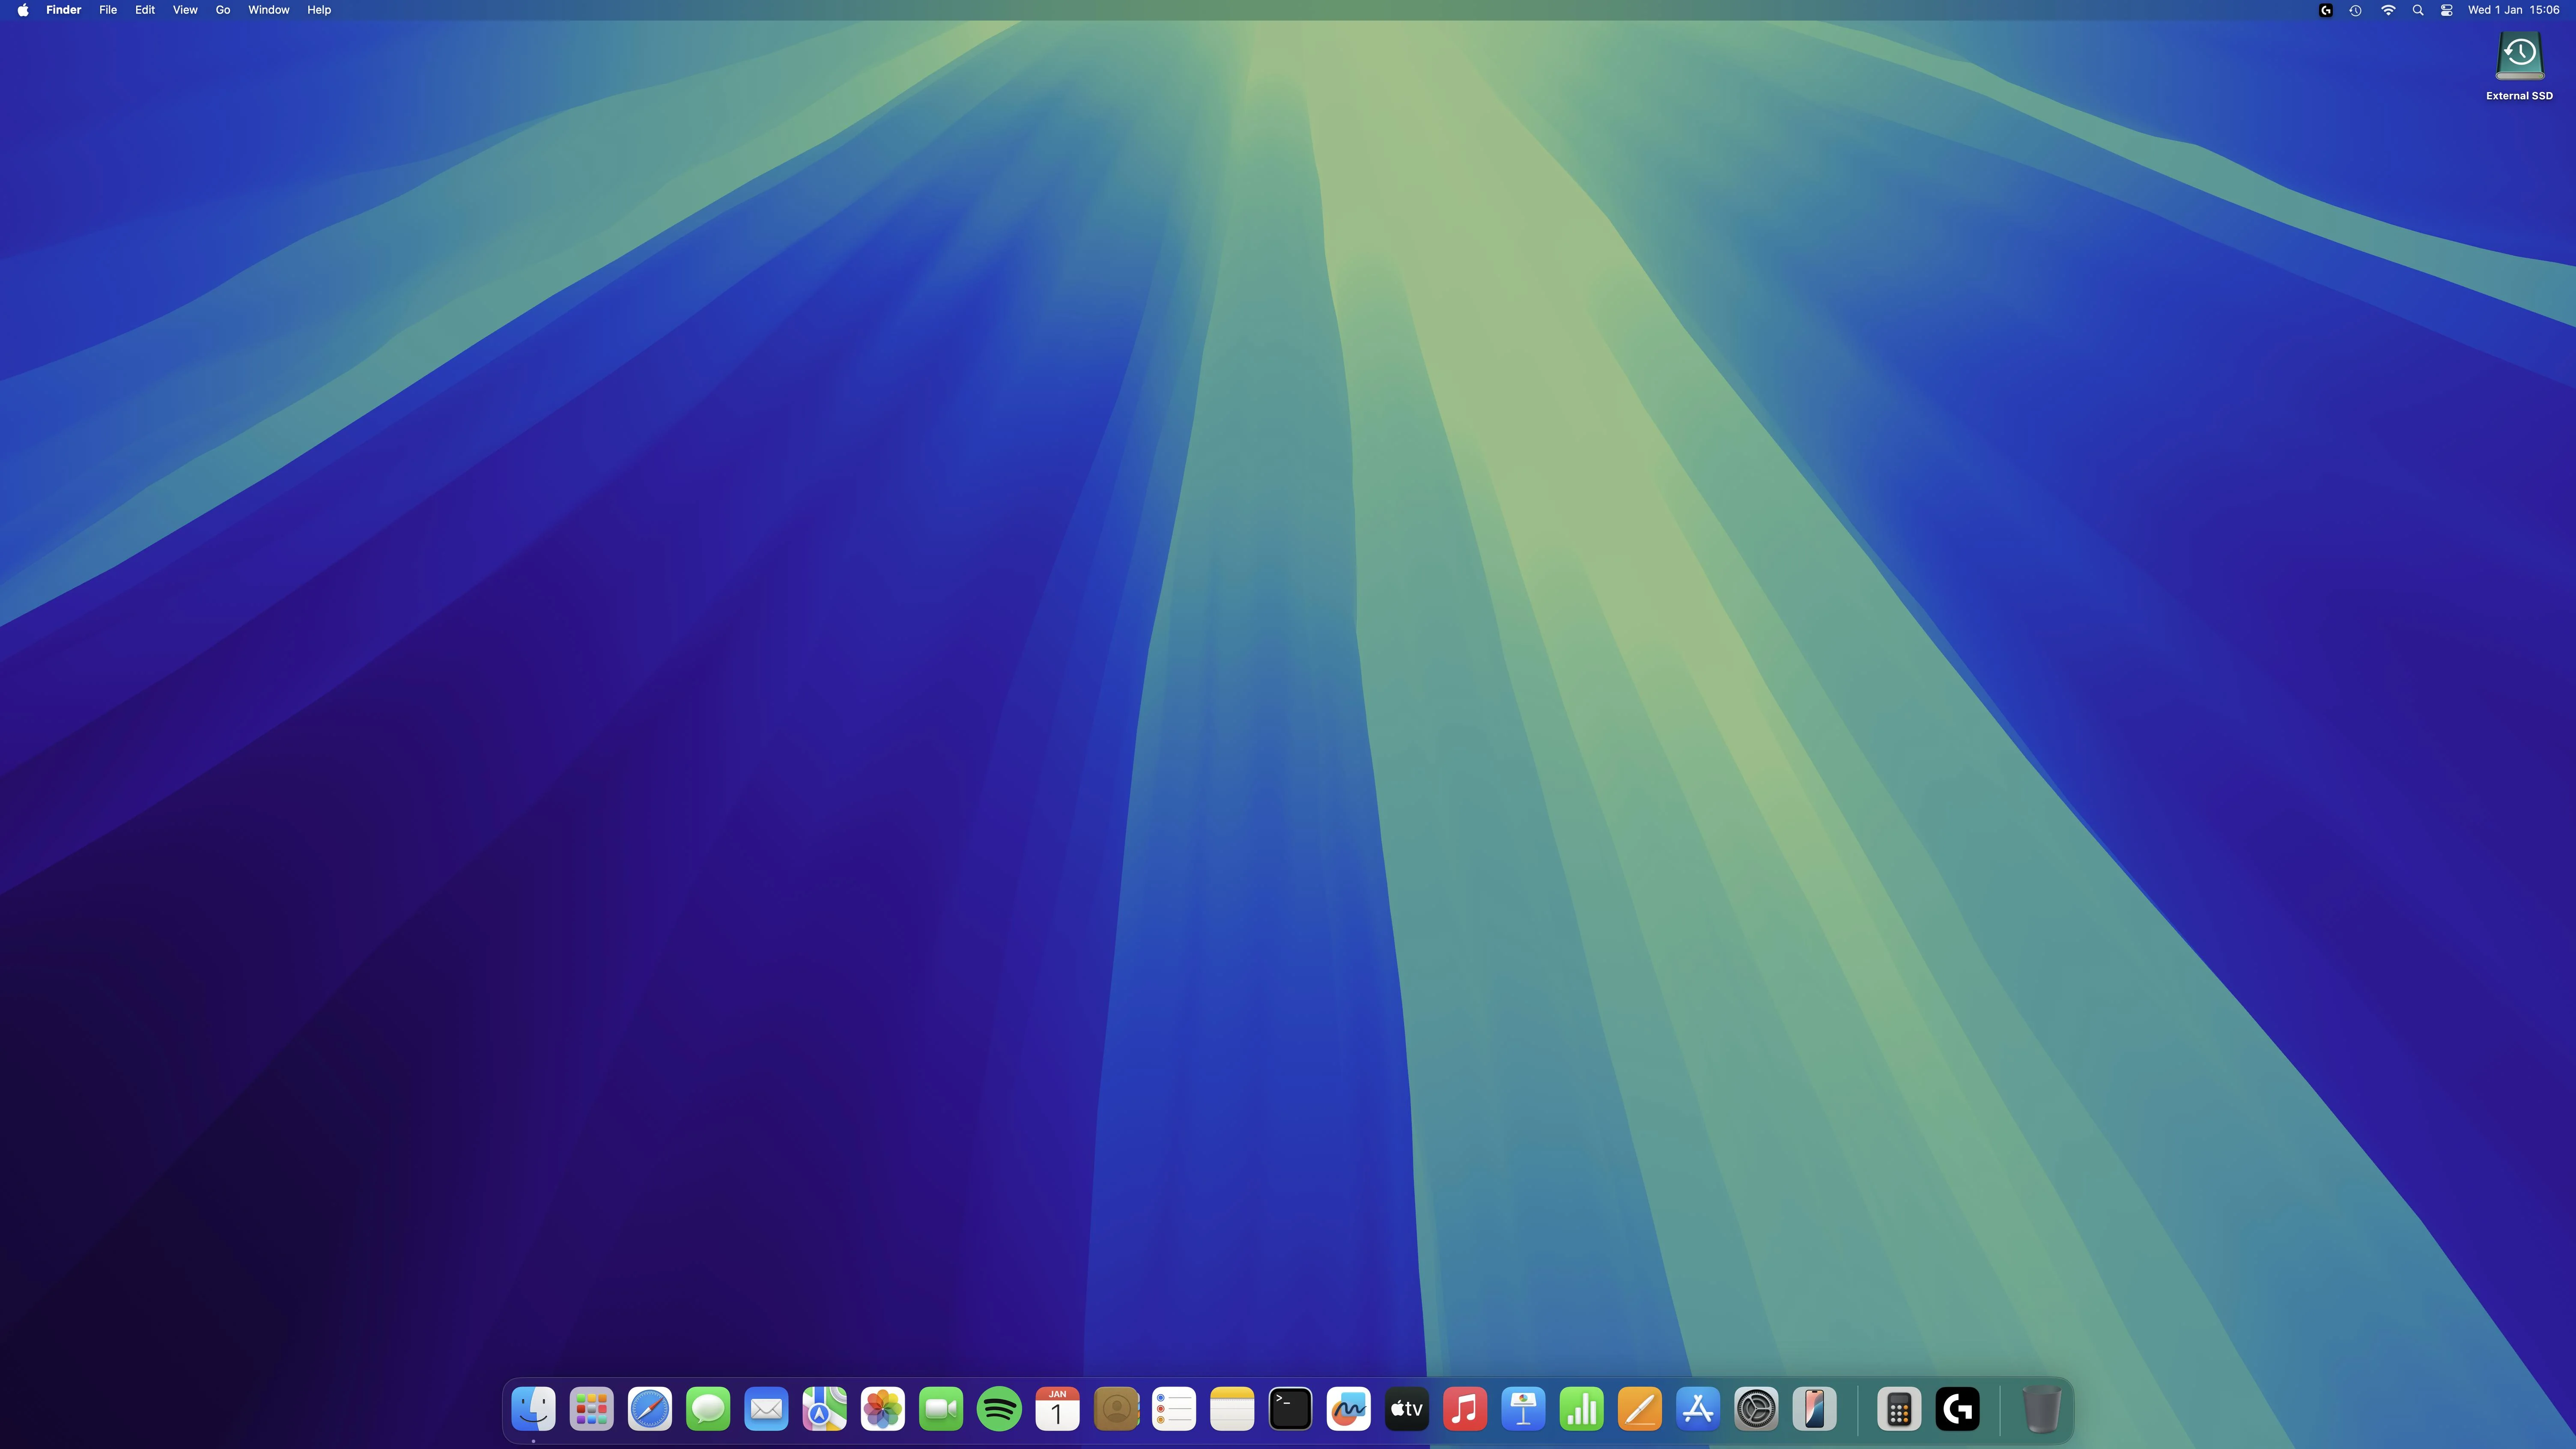Screen dimensions: 2576x1449
Task: Open the App Store in Dock
Action: click(x=1698, y=1409)
